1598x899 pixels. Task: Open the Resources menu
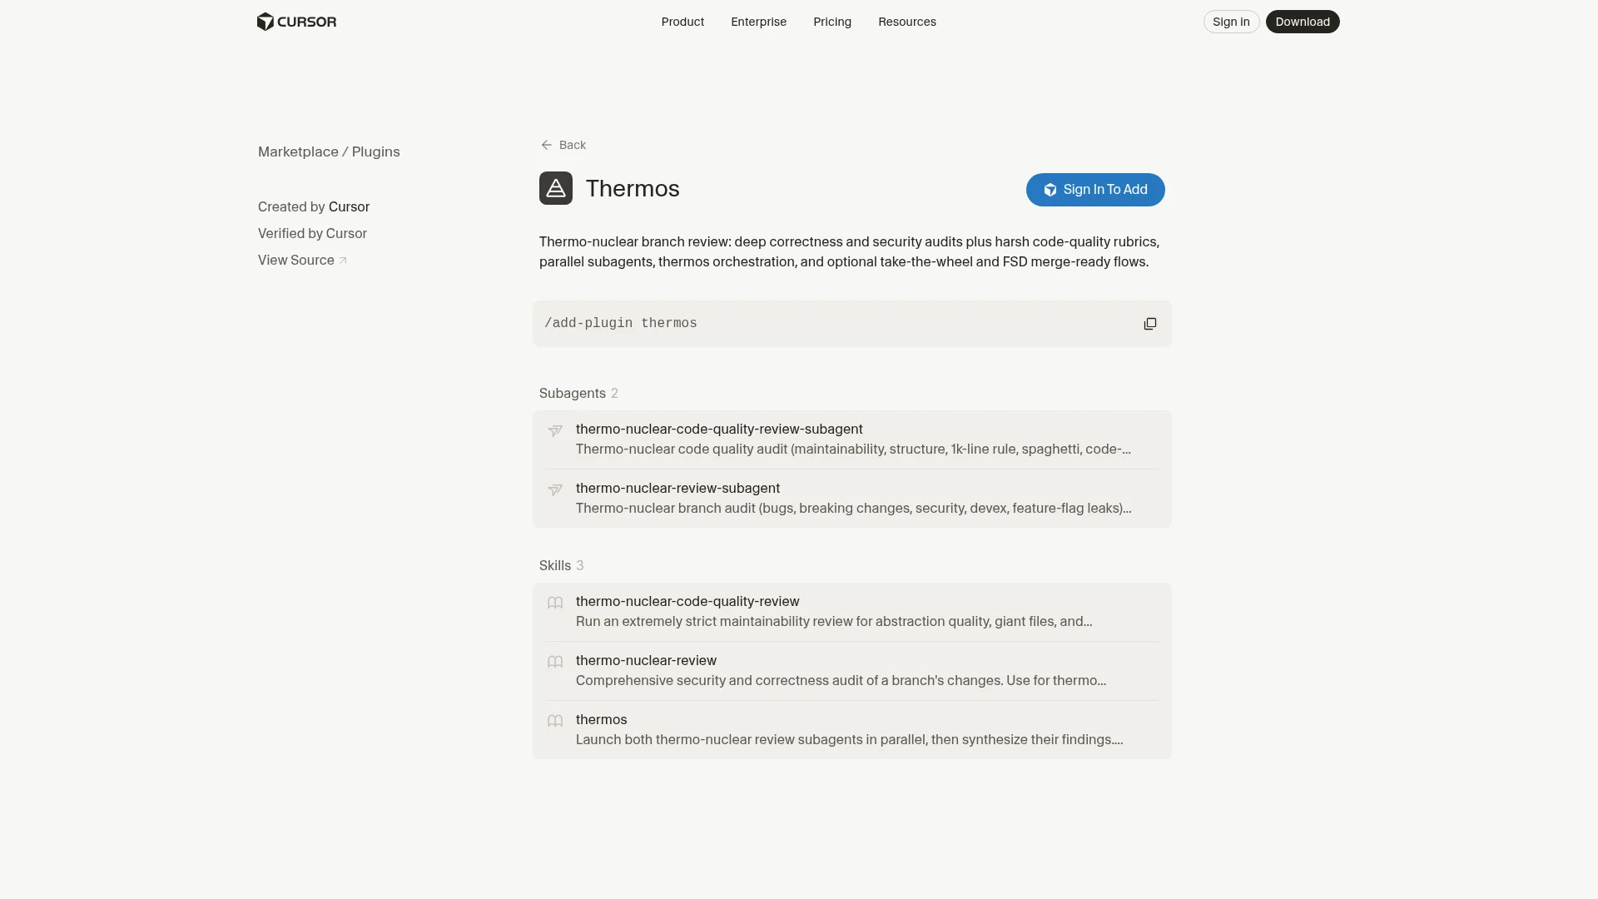click(907, 22)
